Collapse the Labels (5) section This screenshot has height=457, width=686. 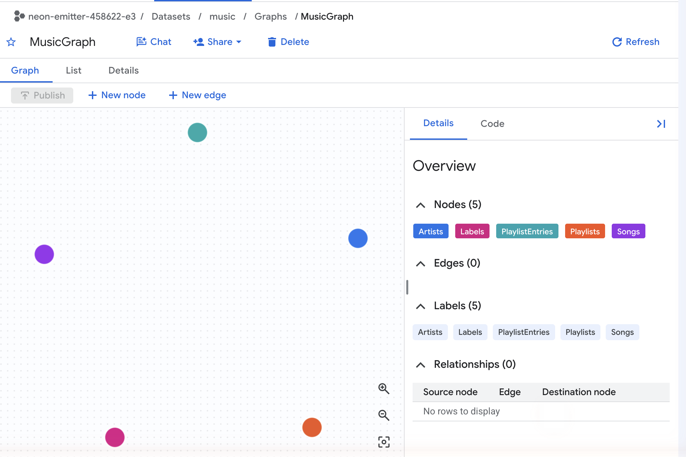[x=421, y=306]
